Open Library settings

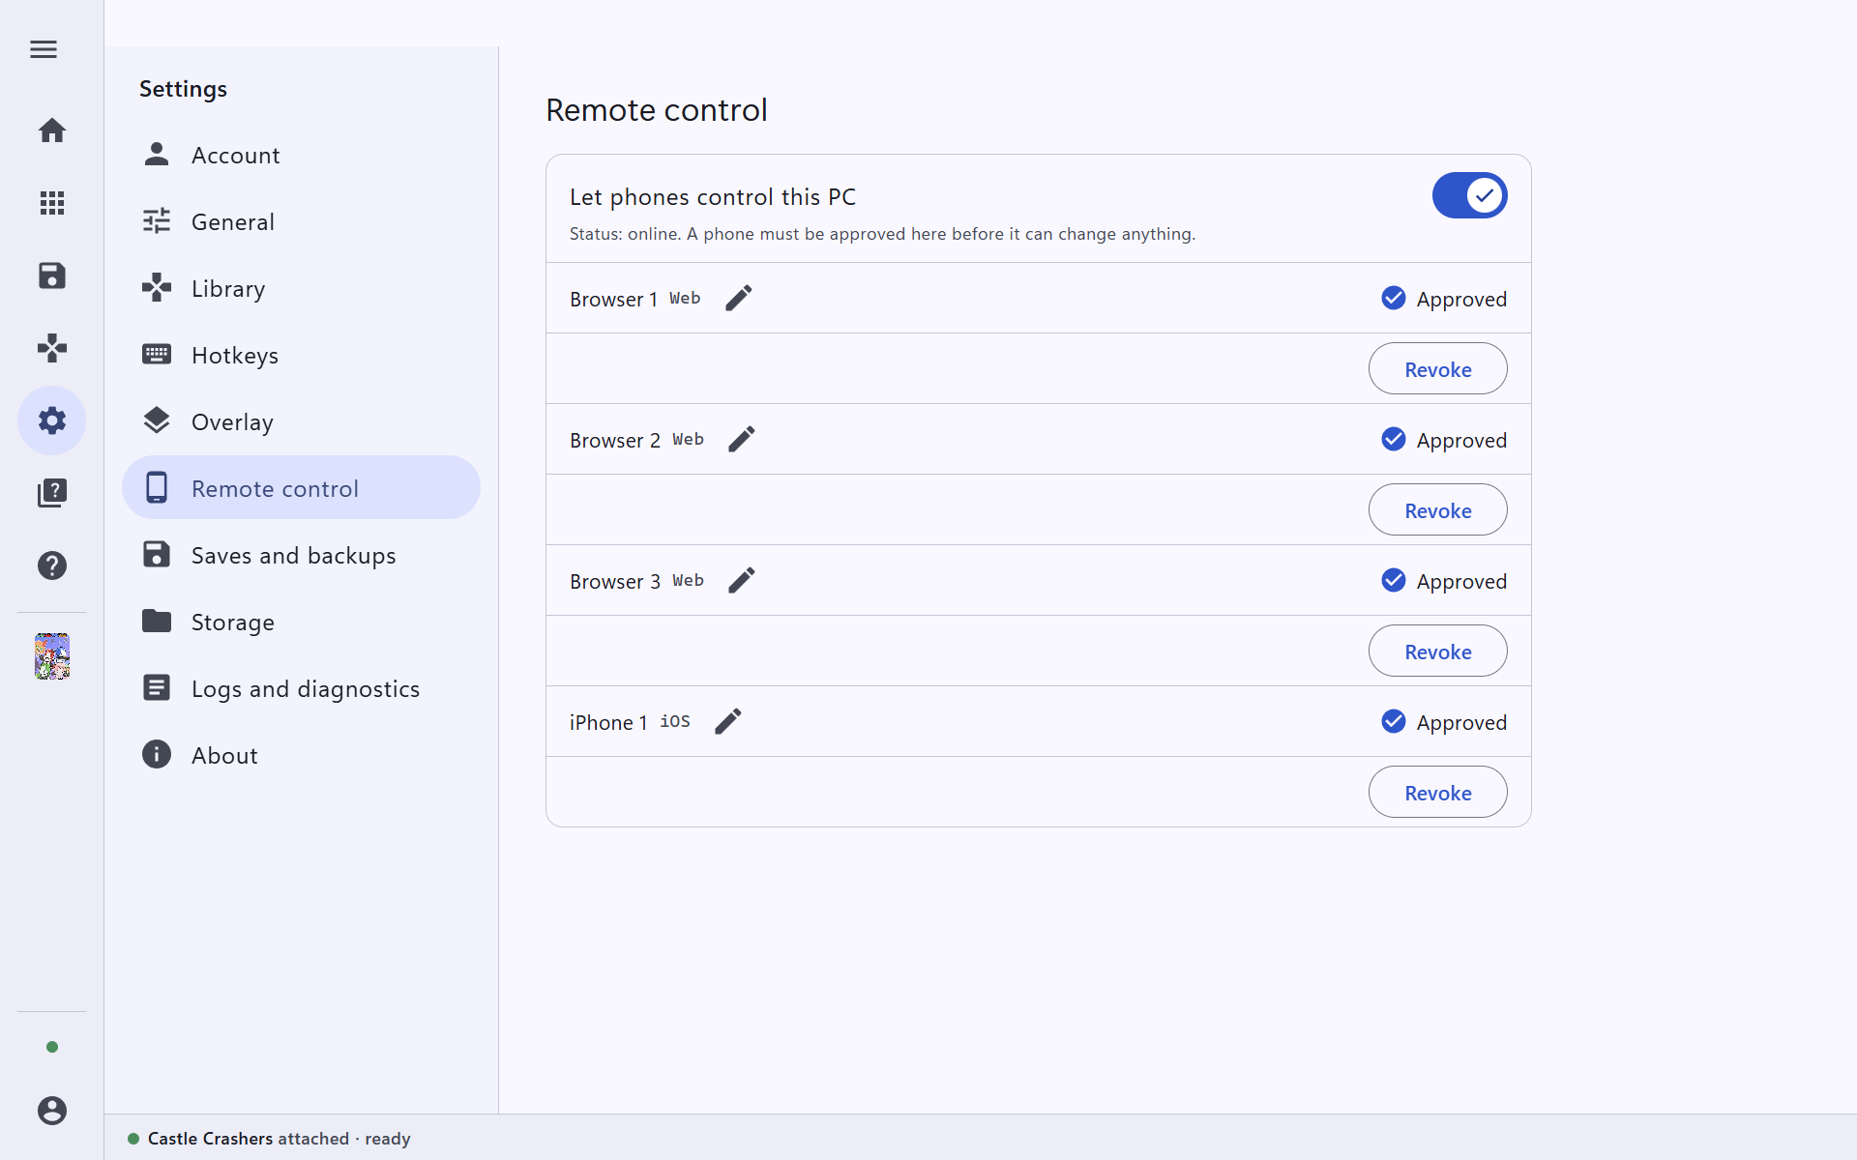301,288
